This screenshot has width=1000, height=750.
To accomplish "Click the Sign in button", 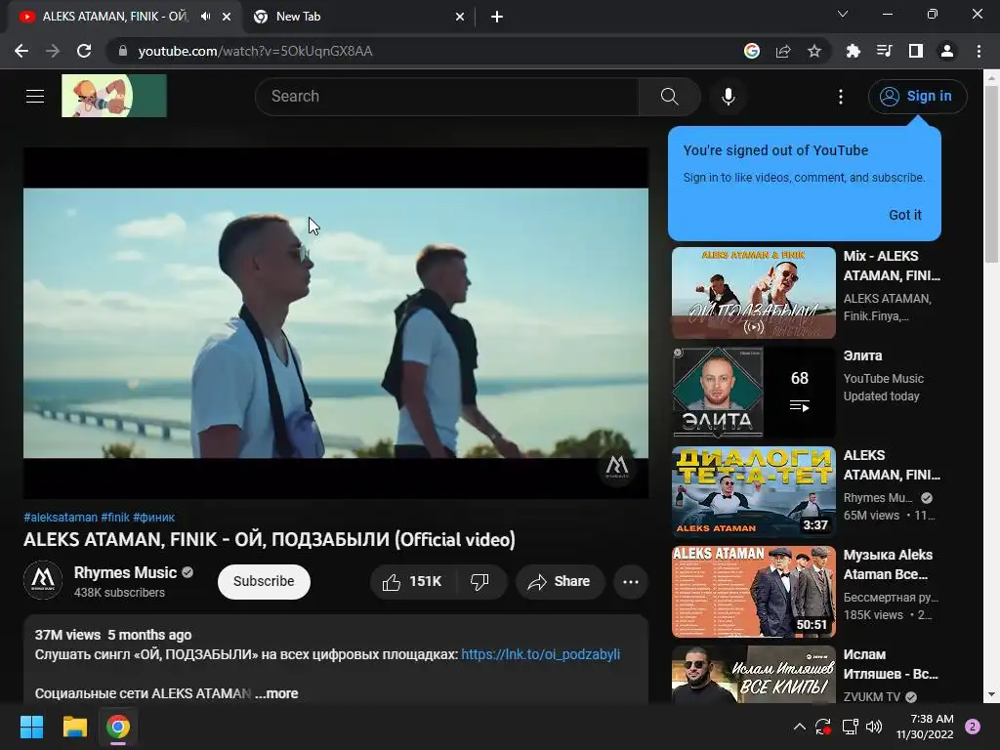I will (x=917, y=97).
